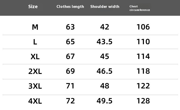Click the Shoulder width column header
The image size is (180, 110).
pyautogui.click(x=105, y=7)
